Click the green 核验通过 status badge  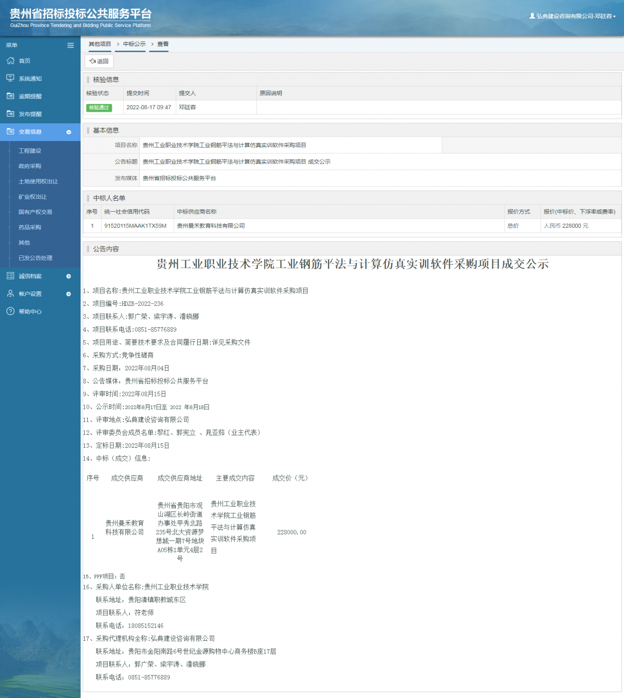pyautogui.click(x=99, y=108)
